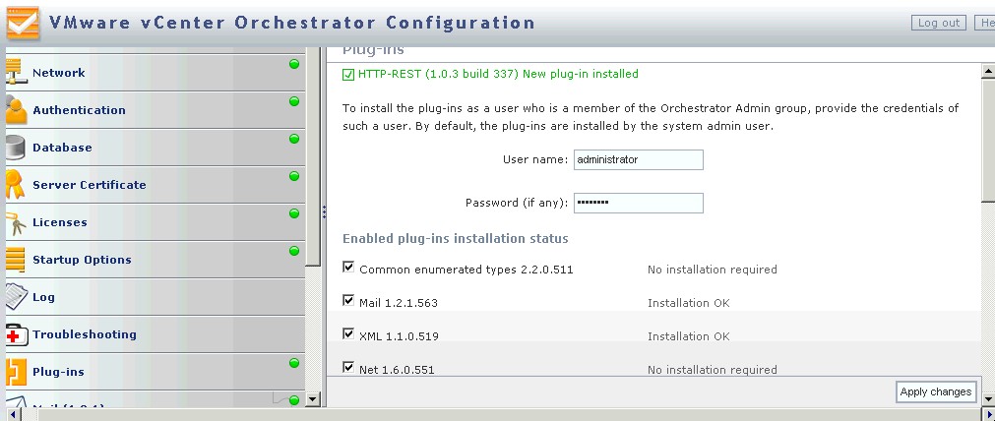Focus the User name input field
Screen dimensions: 995x421
click(x=638, y=159)
